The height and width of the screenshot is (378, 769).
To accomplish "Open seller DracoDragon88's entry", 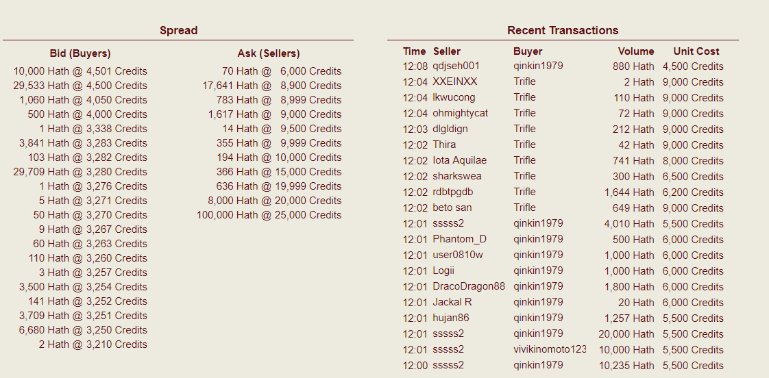I will [x=468, y=287].
